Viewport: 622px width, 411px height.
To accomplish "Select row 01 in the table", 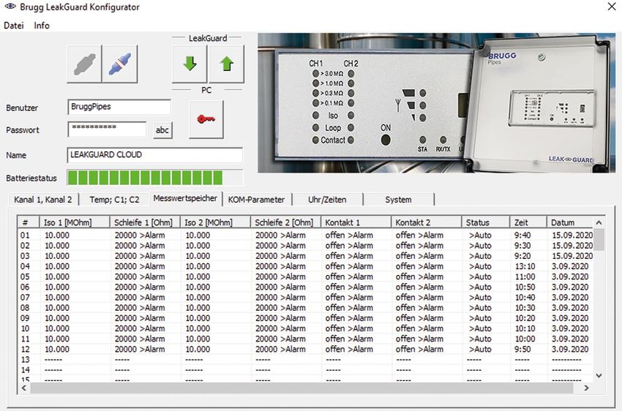I will (x=305, y=235).
